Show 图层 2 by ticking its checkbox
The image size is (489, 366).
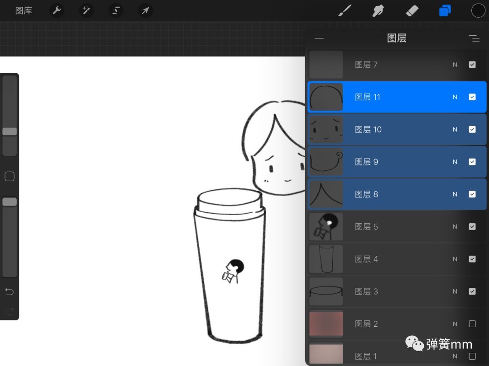point(472,324)
